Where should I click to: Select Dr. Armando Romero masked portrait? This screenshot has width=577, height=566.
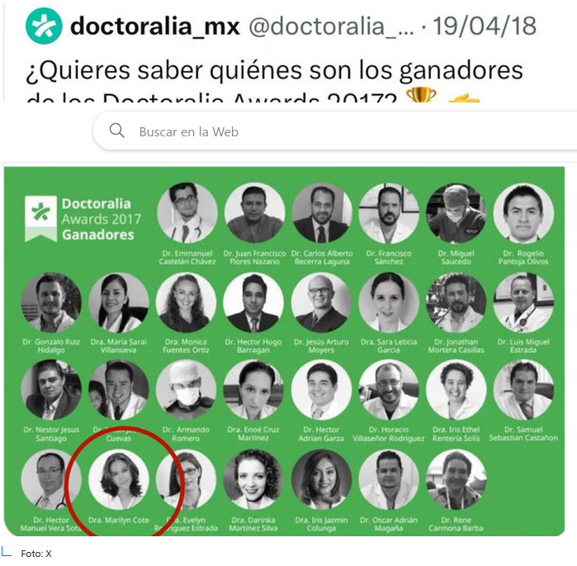pyautogui.click(x=187, y=390)
